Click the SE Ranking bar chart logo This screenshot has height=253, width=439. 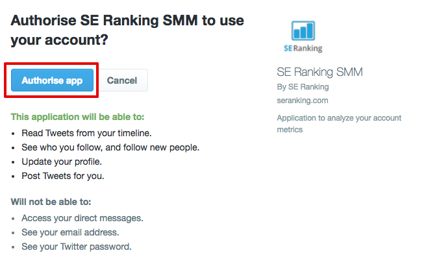(303, 30)
